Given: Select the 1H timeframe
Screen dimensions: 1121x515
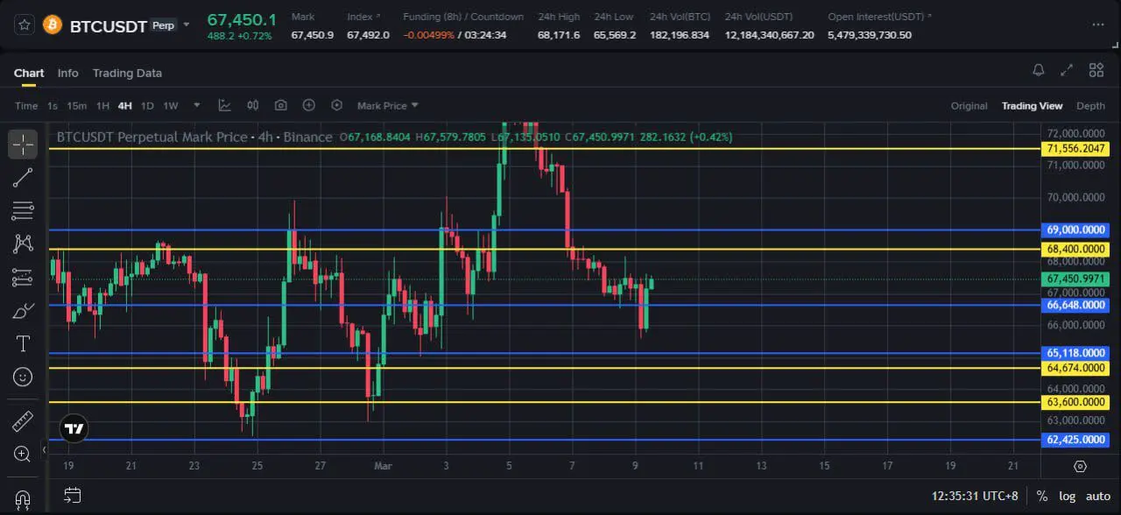Looking at the screenshot, I should (102, 106).
